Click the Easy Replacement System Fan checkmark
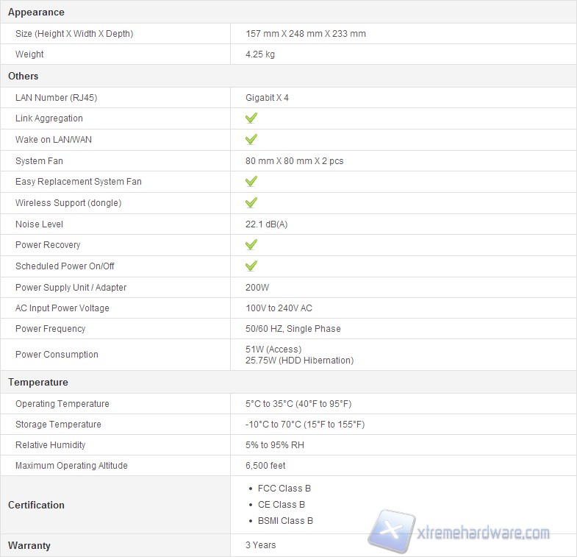 click(x=251, y=181)
